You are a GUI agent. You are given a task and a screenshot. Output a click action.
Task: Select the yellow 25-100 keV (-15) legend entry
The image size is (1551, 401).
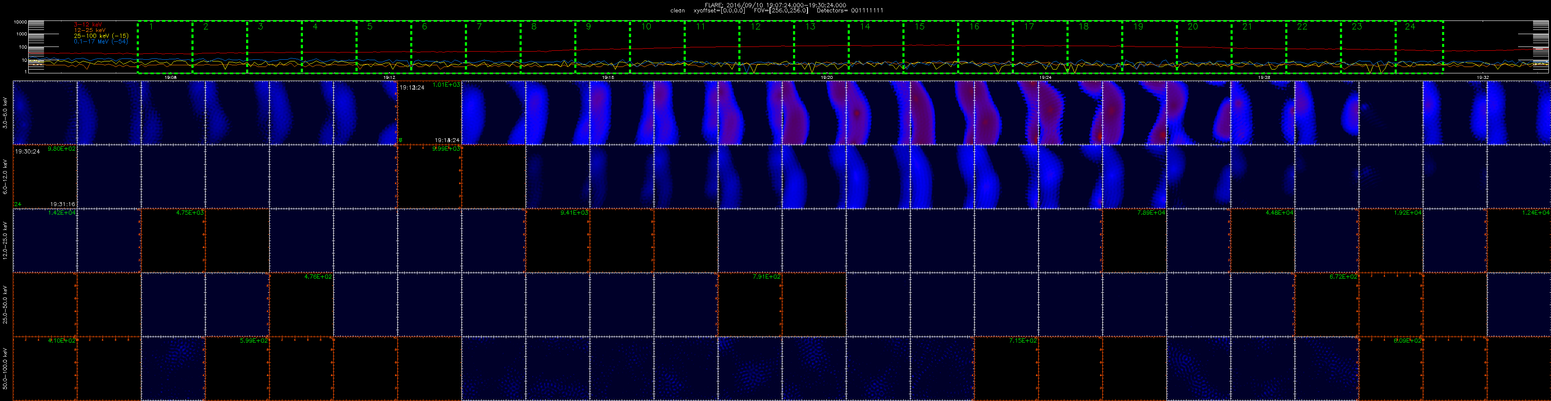[100, 36]
